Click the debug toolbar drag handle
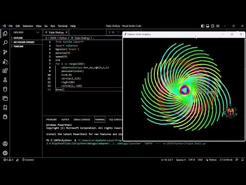This screenshot has height=185, width=246. coord(109,32)
